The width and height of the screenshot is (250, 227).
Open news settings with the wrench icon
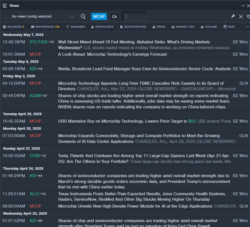233,16
